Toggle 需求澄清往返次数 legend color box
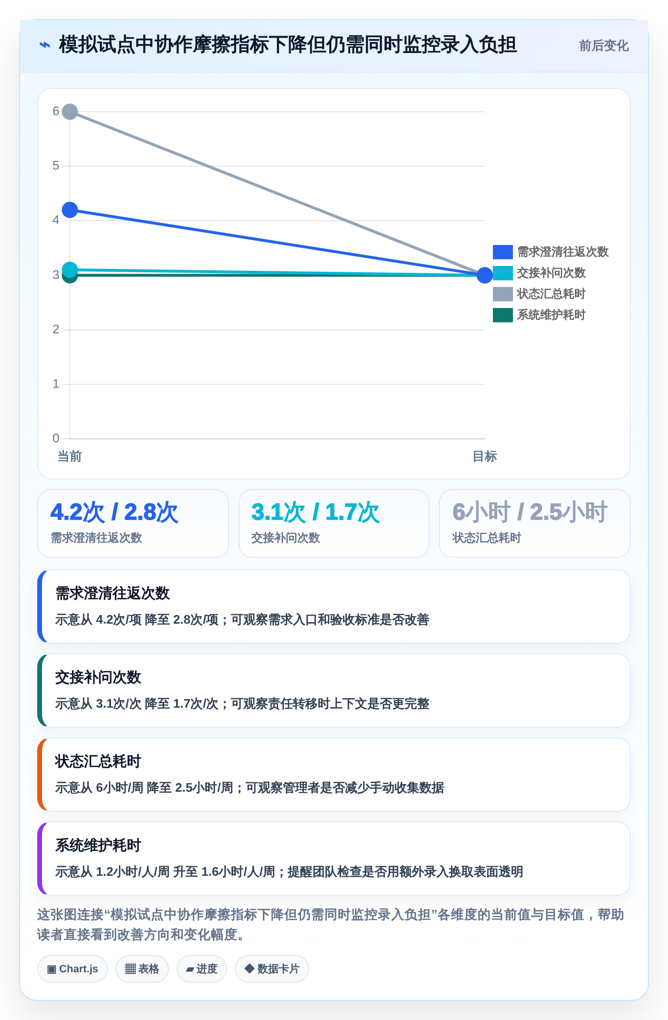 tap(502, 252)
